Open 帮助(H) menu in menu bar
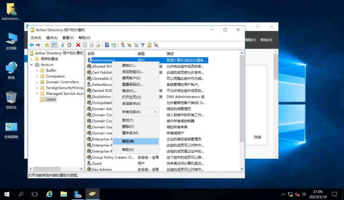Viewport: 344px width, 200px height. 84,38
